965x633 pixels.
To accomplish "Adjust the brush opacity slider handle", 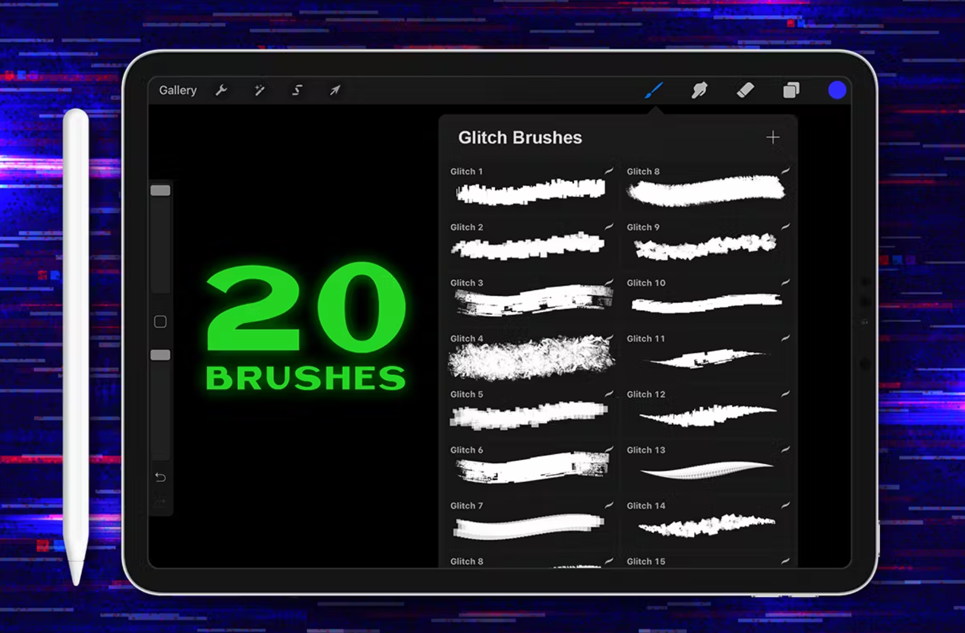I will pos(160,355).
